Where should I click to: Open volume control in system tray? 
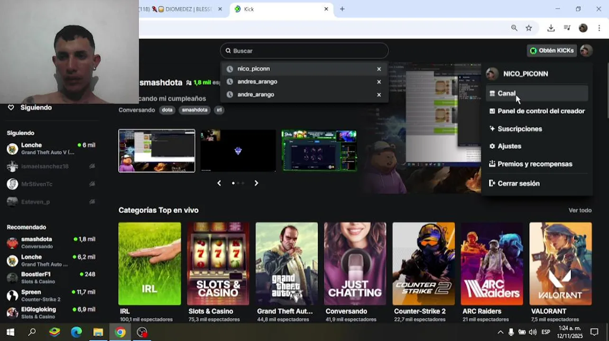(x=533, y=332)
